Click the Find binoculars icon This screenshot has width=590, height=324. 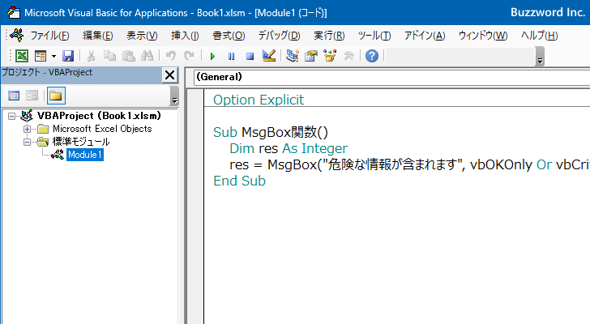point(147,56)
